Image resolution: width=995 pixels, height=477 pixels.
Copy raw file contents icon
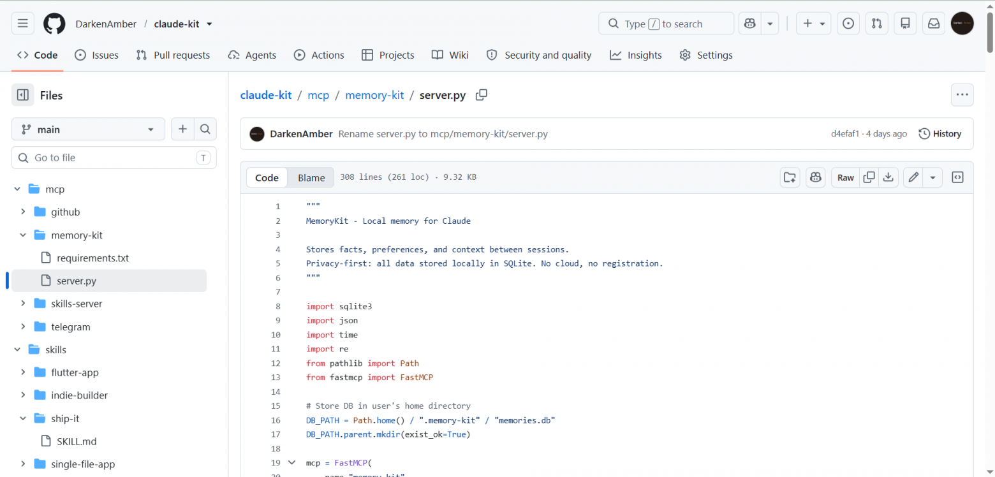point(869,178)
